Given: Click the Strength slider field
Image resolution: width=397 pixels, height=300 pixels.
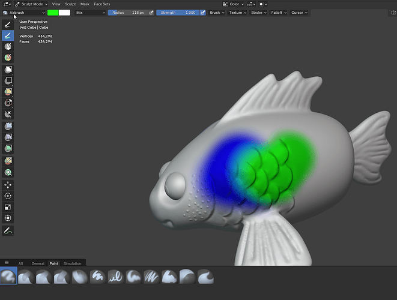Looking at the screenshot, I should [178, 13].
